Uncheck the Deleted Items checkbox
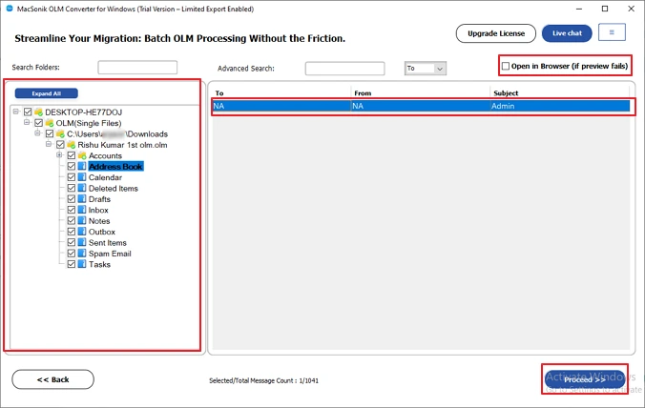Screen dimensions: 645x408 click(72, 188)
